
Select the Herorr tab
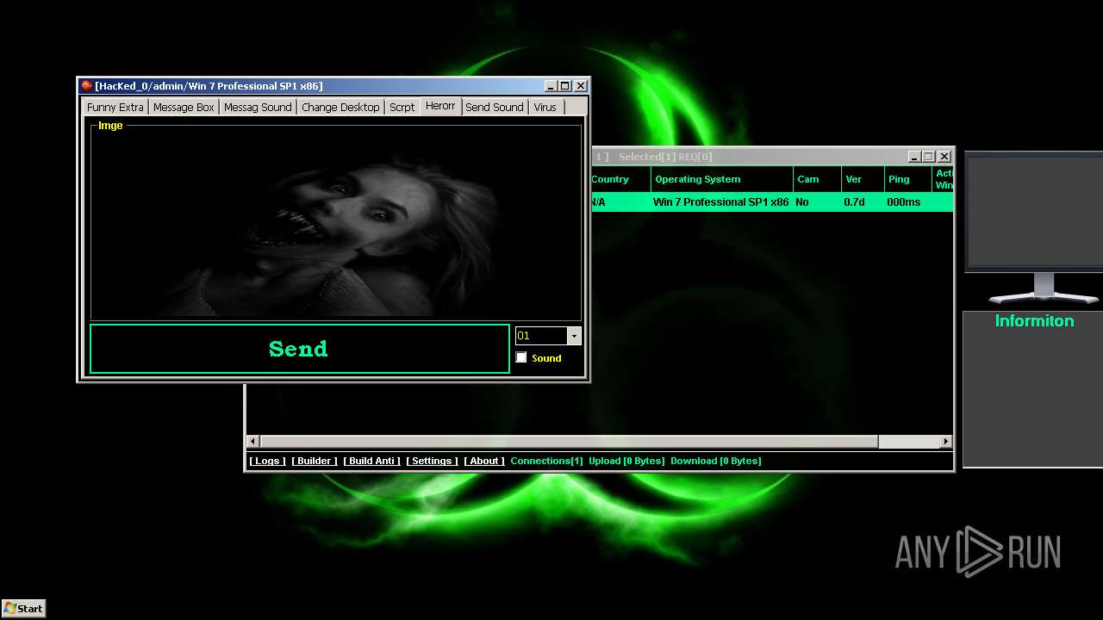(440, 106)
